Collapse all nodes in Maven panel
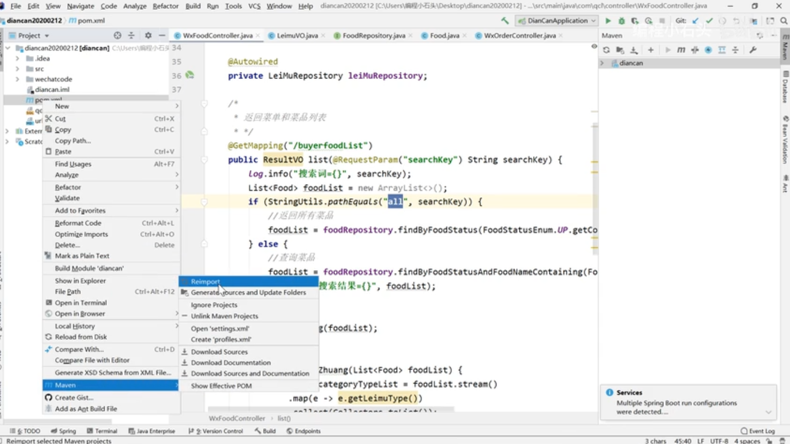Screen dimensions: 790x444 [735, 50]
